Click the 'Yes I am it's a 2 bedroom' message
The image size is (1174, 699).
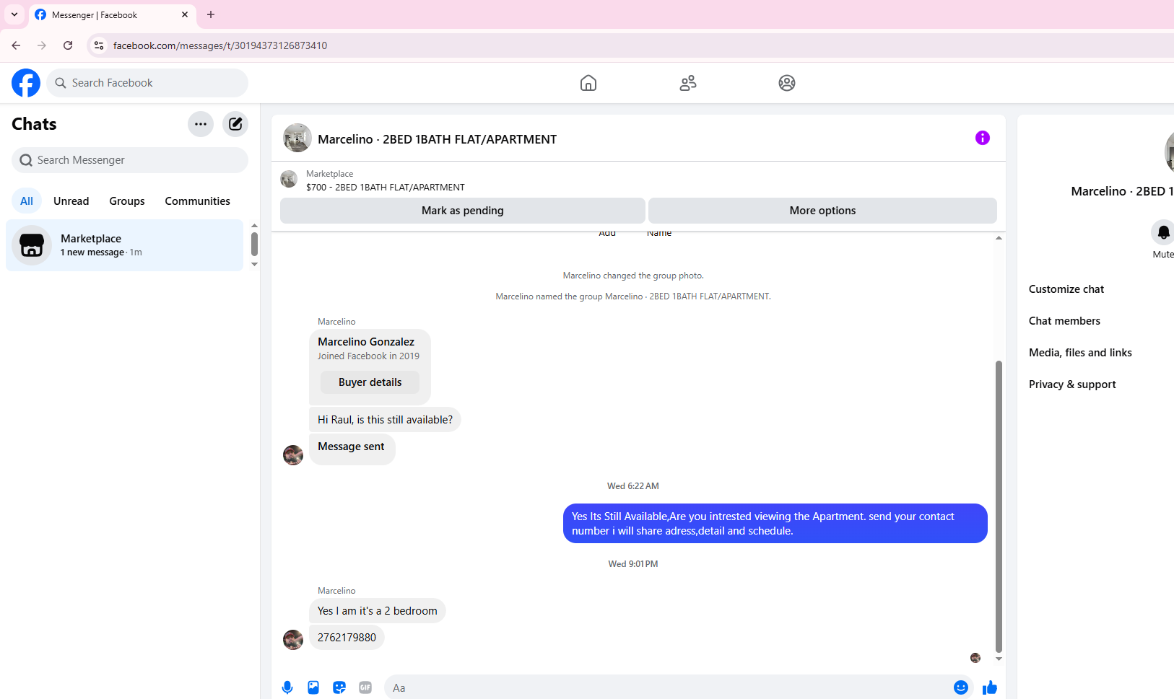coord(378,611)
